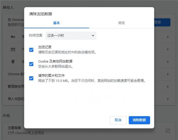This screenshot has height=140, width=178.
Task: Expand the arrow on the 导入书签和 row
Action: pos(168,99)
